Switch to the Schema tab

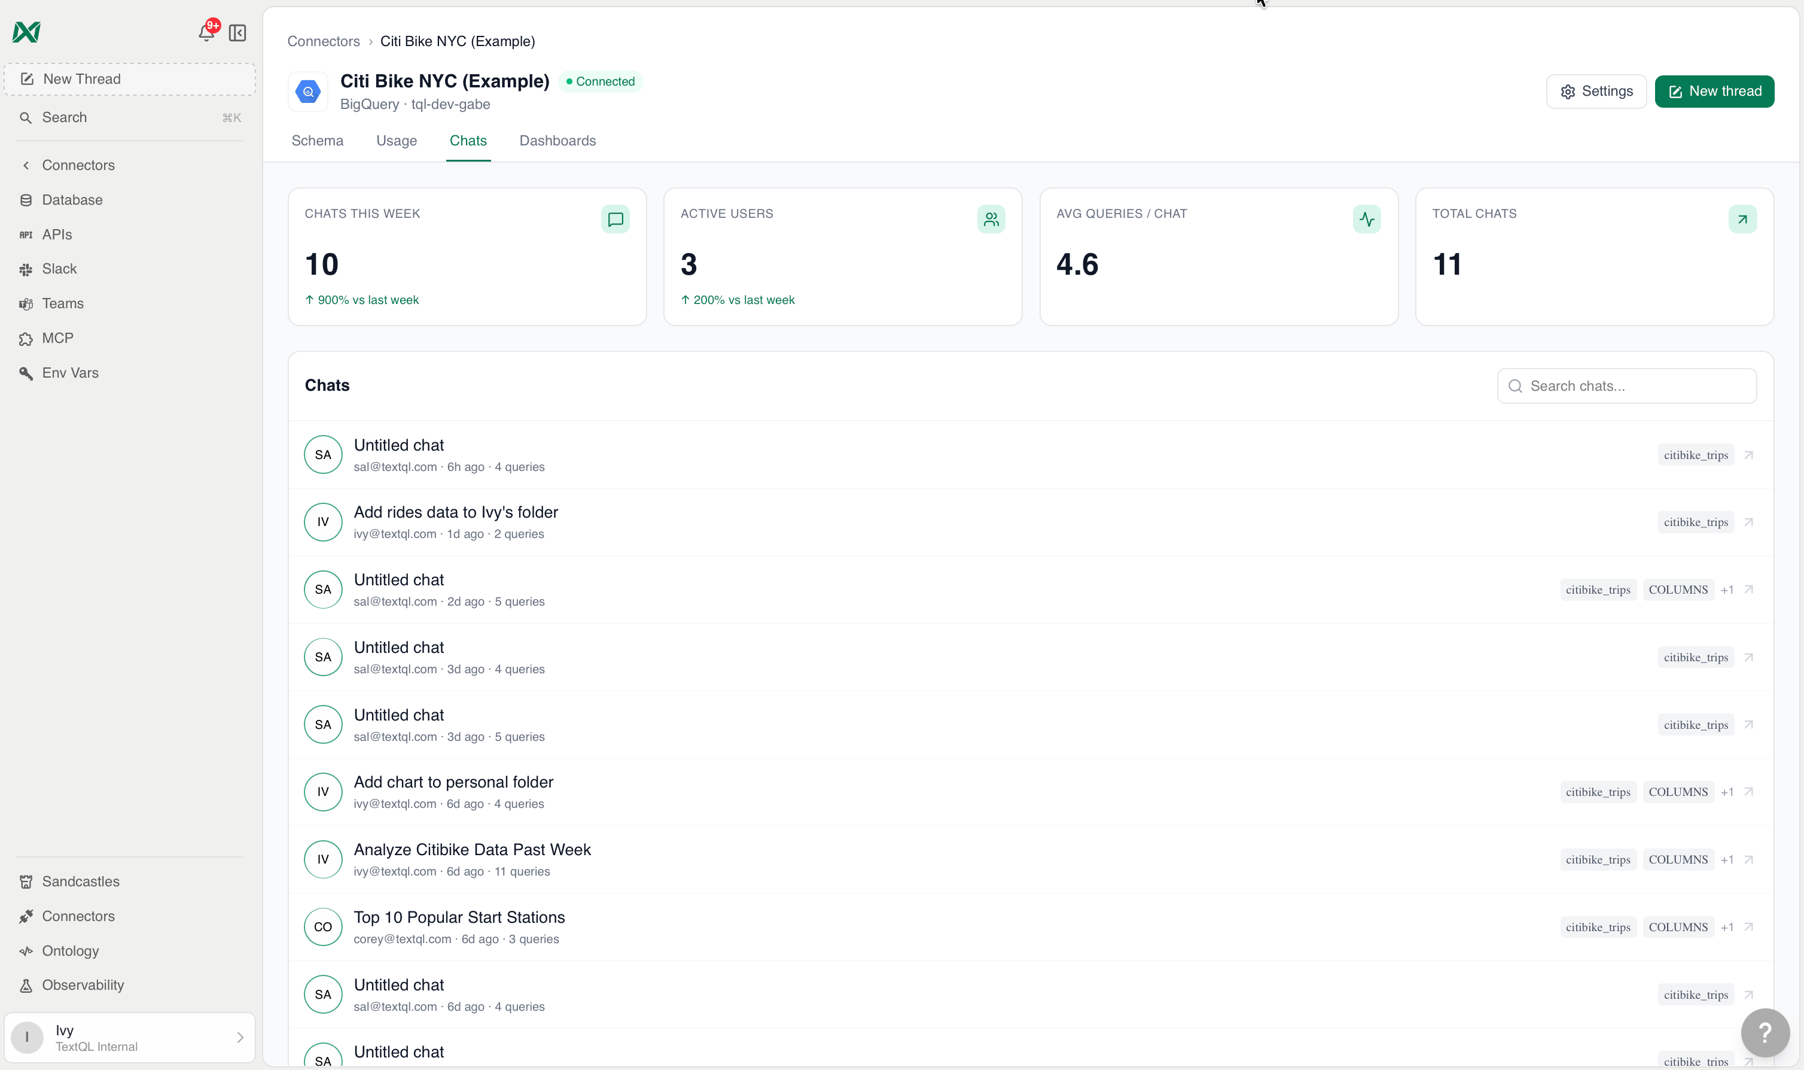point(317,141)
